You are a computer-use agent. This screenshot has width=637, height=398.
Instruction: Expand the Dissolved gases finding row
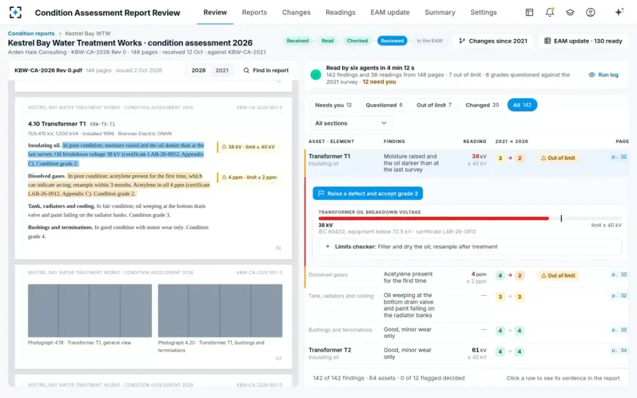pos(467,278)
